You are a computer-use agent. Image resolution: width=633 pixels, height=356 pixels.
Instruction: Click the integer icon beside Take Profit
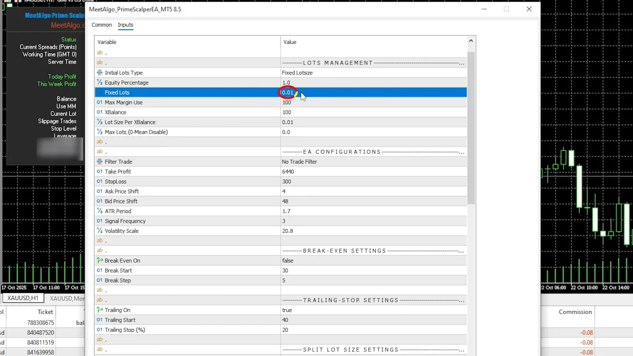(x=100, y=172)
